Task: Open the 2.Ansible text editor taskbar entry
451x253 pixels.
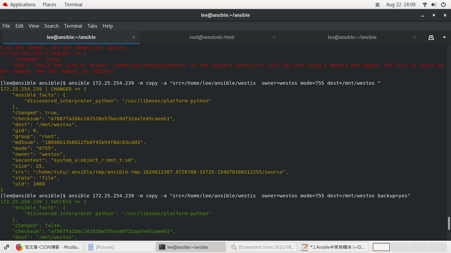Action: [333, 247]
